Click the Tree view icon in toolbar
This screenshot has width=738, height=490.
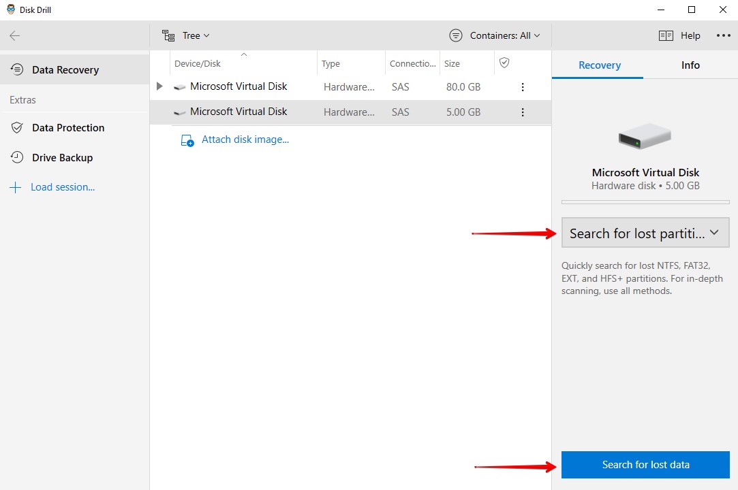tap(168, 36)
